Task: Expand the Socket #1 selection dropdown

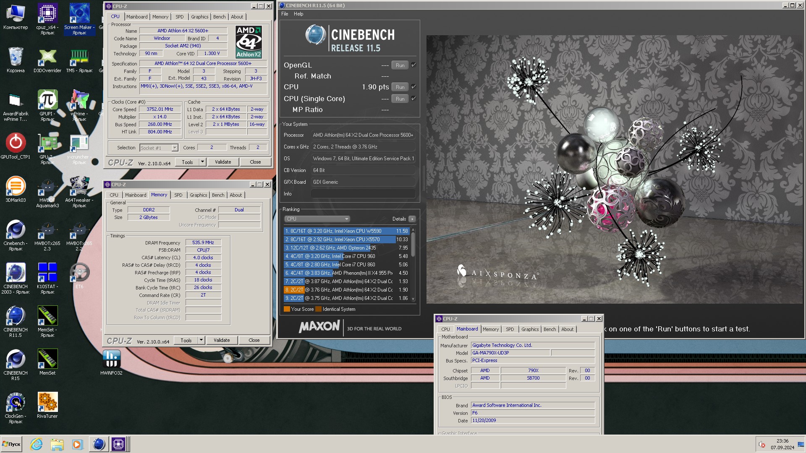Action: [175, 148]
